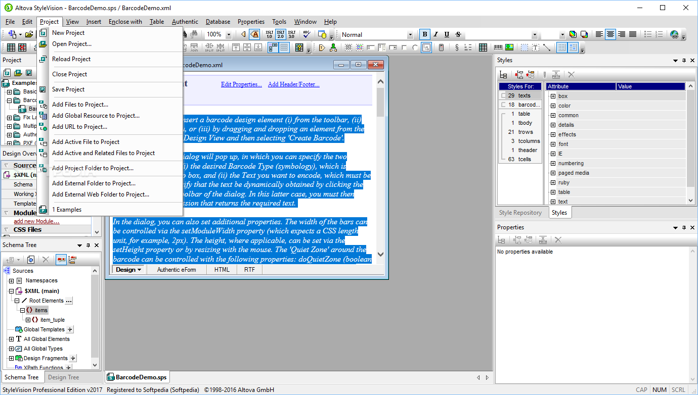Click the delete X icon in Schema Tree toolbar
Screen dimensions: 698x395
click(x=46, y=259)
